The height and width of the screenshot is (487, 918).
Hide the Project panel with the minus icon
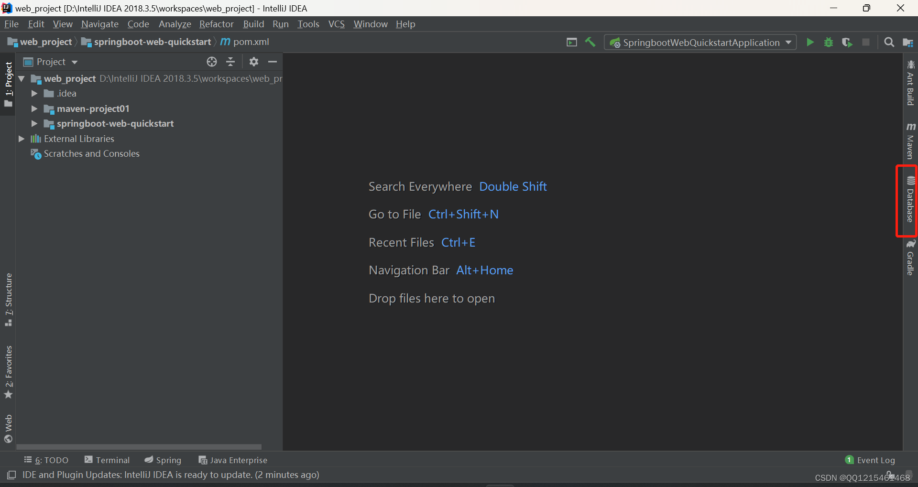273,62
